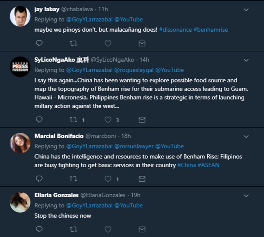Send Ellaria Gonzales's tweet via direct message
264x237 pixels.
[x=142, y=229]
